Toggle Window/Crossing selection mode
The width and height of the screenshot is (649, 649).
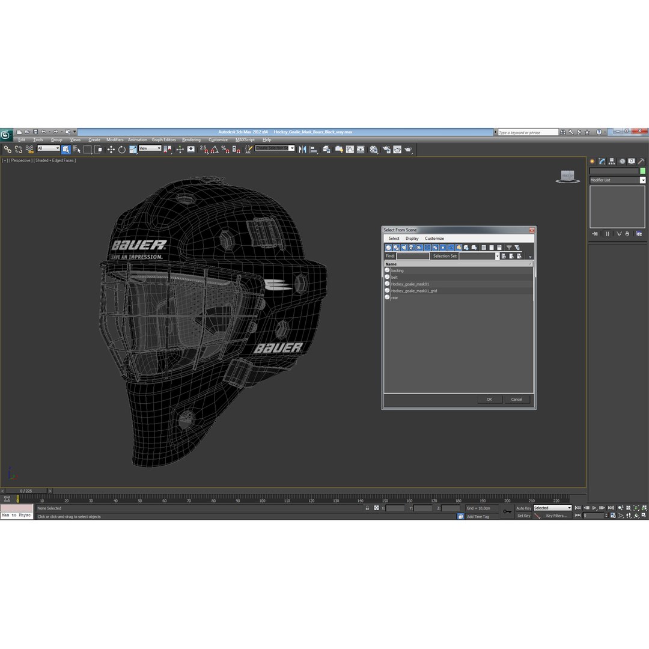click(98, 150)
